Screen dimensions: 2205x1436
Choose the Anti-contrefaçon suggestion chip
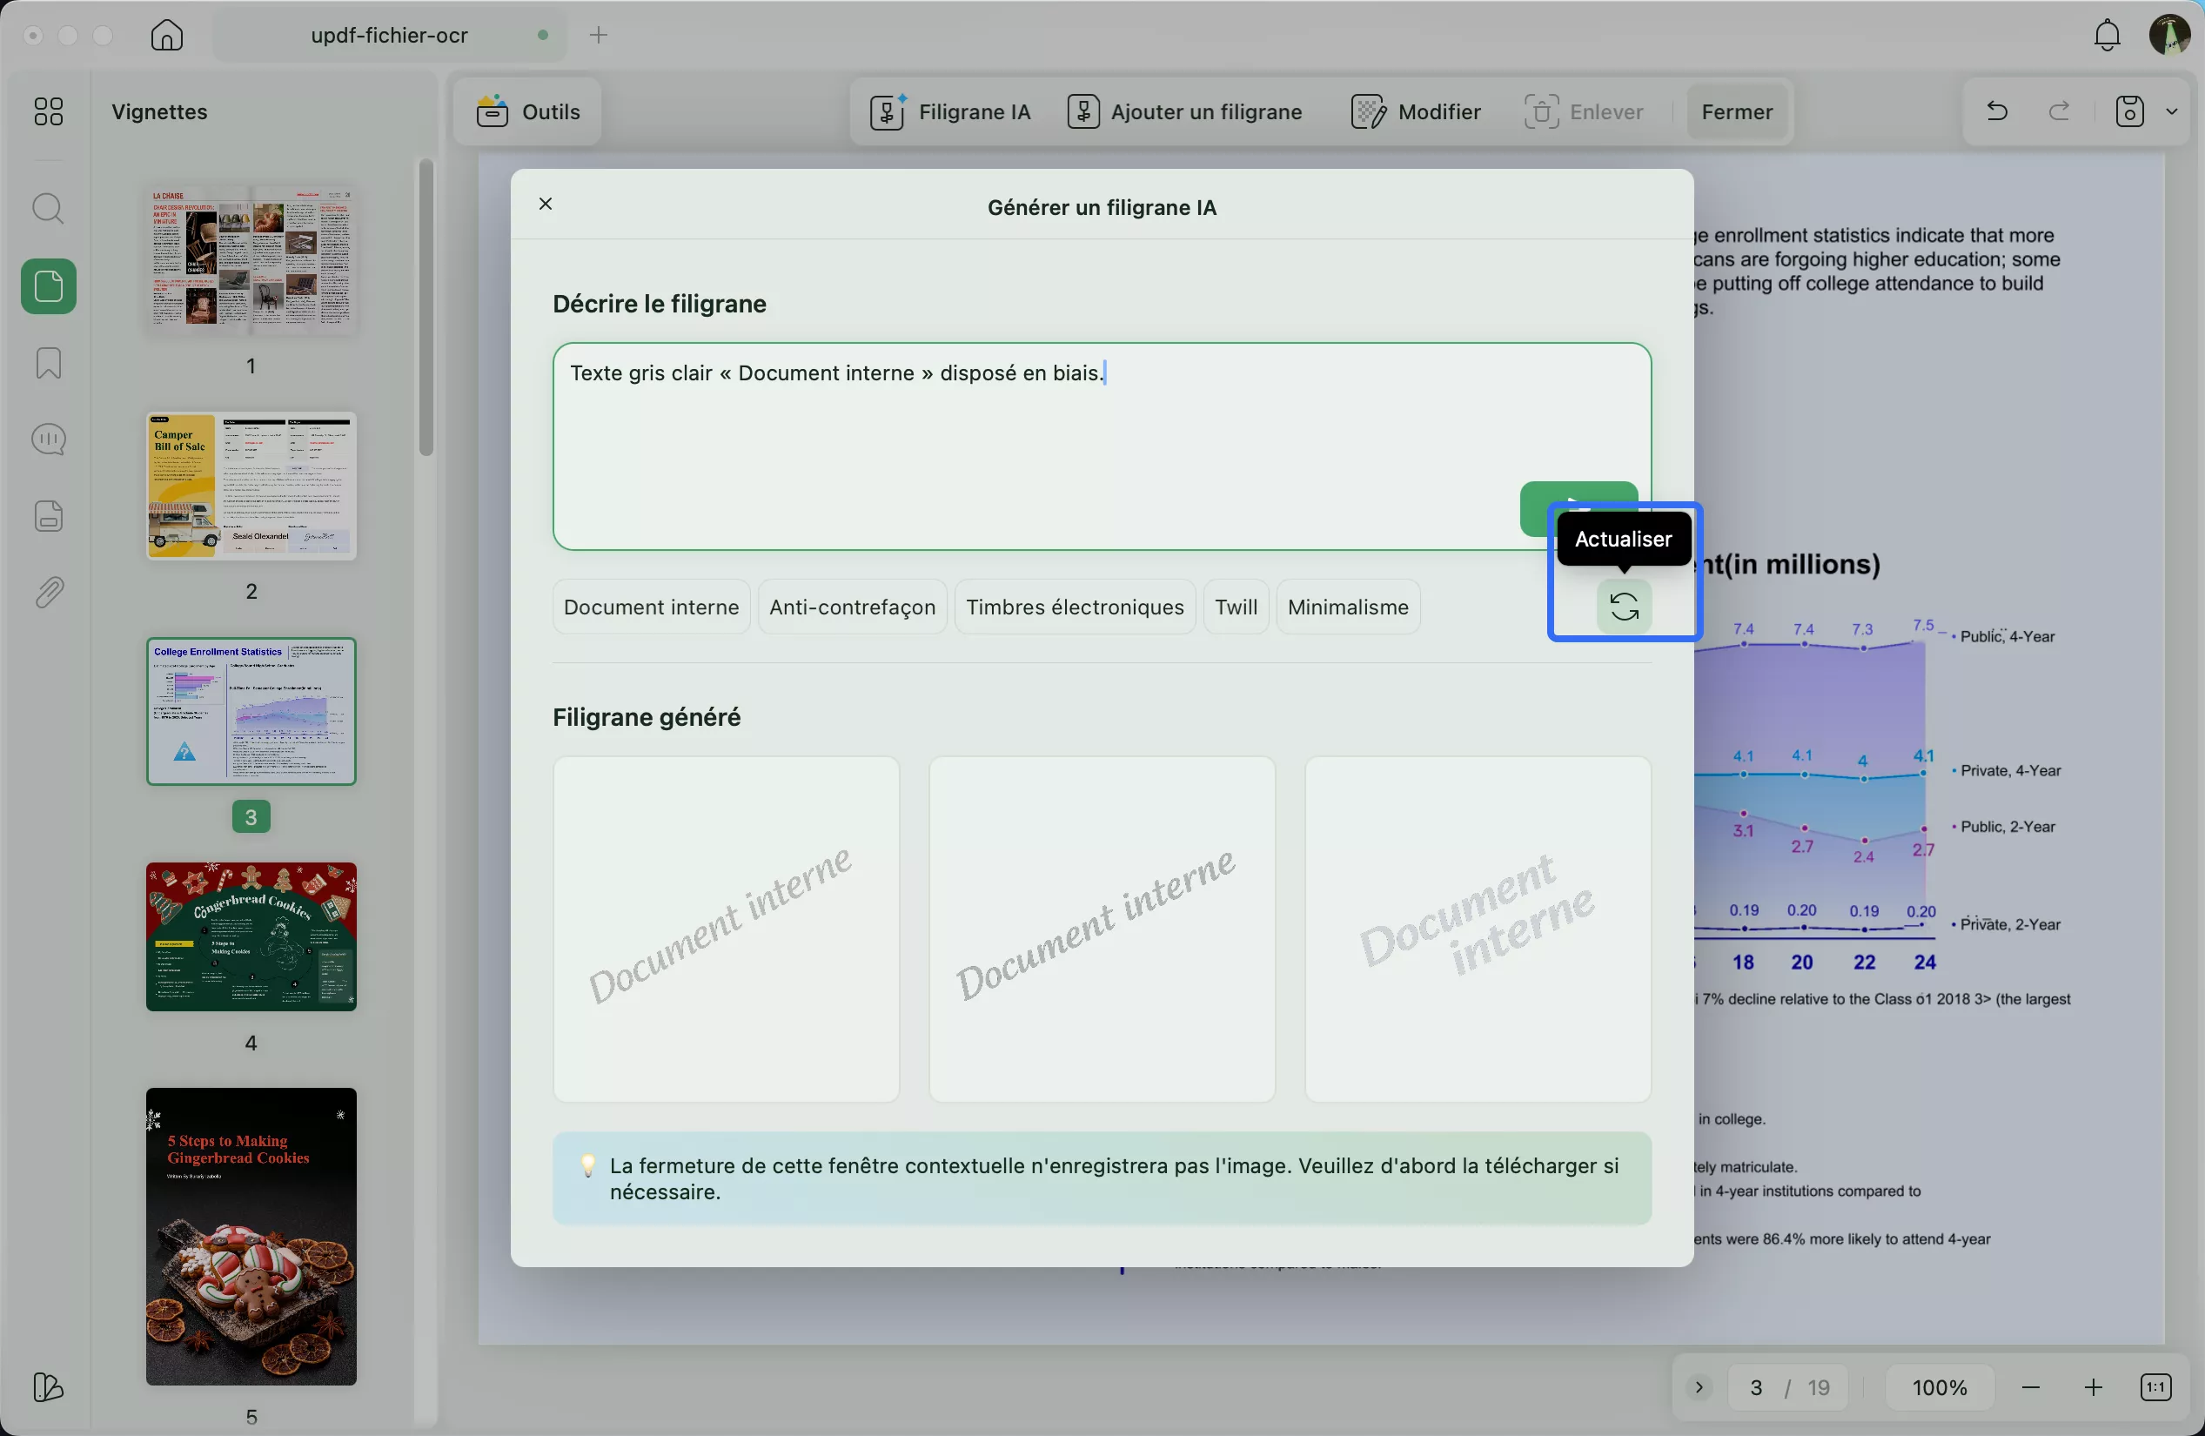(x=851, y=607)
